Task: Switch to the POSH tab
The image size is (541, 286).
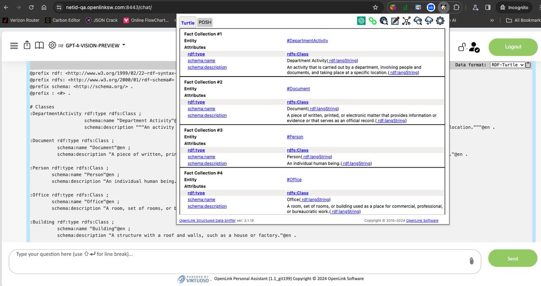Action: pyautogui.click(x=205, y=23)
